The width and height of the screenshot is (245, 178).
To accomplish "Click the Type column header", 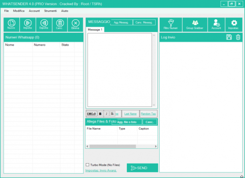I will (127, 129).
